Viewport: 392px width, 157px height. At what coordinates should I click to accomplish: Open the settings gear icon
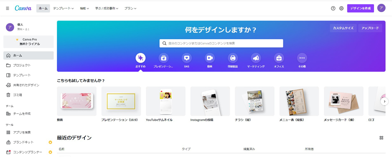(341, 8)
